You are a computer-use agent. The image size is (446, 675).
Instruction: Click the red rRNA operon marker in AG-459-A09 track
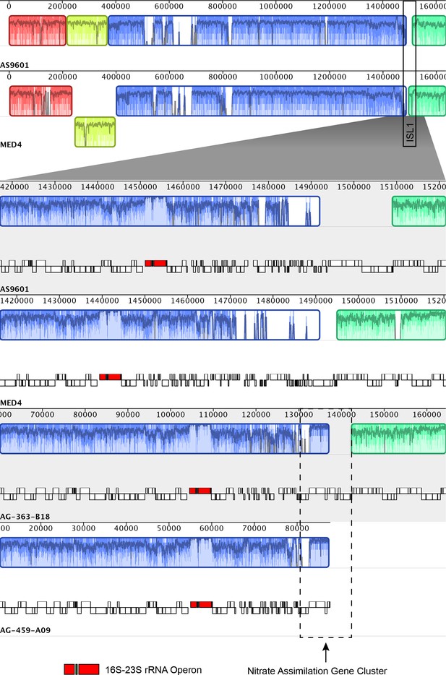pos(201,604)
